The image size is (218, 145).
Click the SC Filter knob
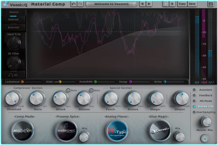click(x=14, y=62)
